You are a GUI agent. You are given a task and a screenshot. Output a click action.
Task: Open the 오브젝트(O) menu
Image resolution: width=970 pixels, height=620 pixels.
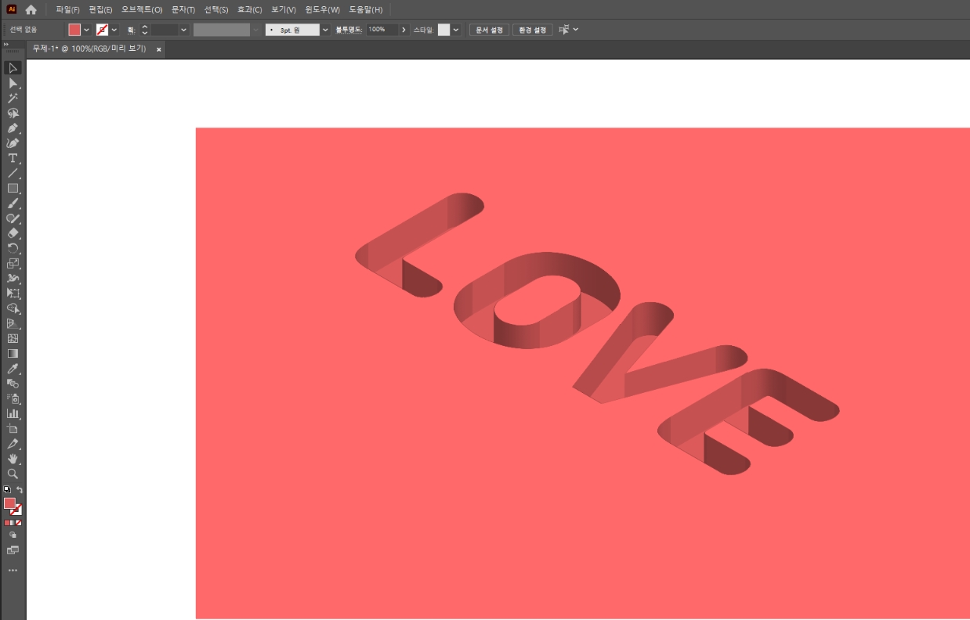(x=142, y=9)
